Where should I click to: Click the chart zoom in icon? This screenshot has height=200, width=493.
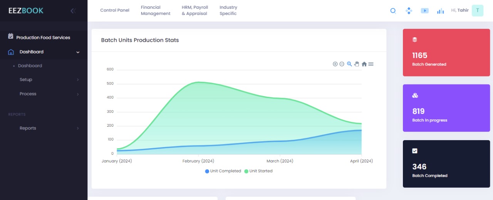(335, 64)
